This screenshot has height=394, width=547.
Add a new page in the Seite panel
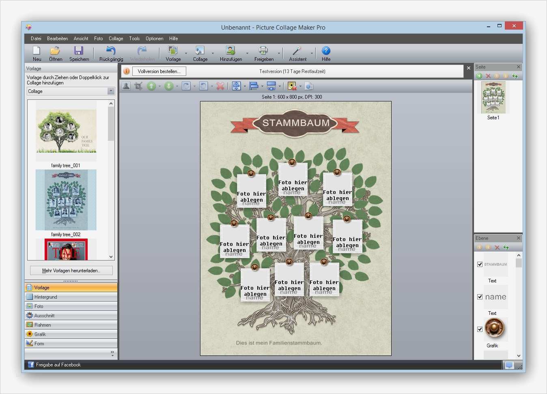click(479, 76)
